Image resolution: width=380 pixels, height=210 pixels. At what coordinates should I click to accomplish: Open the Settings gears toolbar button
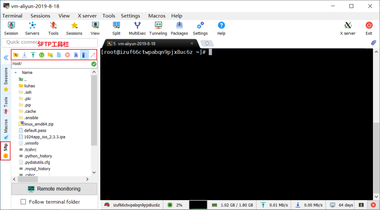tap(200, 29)
